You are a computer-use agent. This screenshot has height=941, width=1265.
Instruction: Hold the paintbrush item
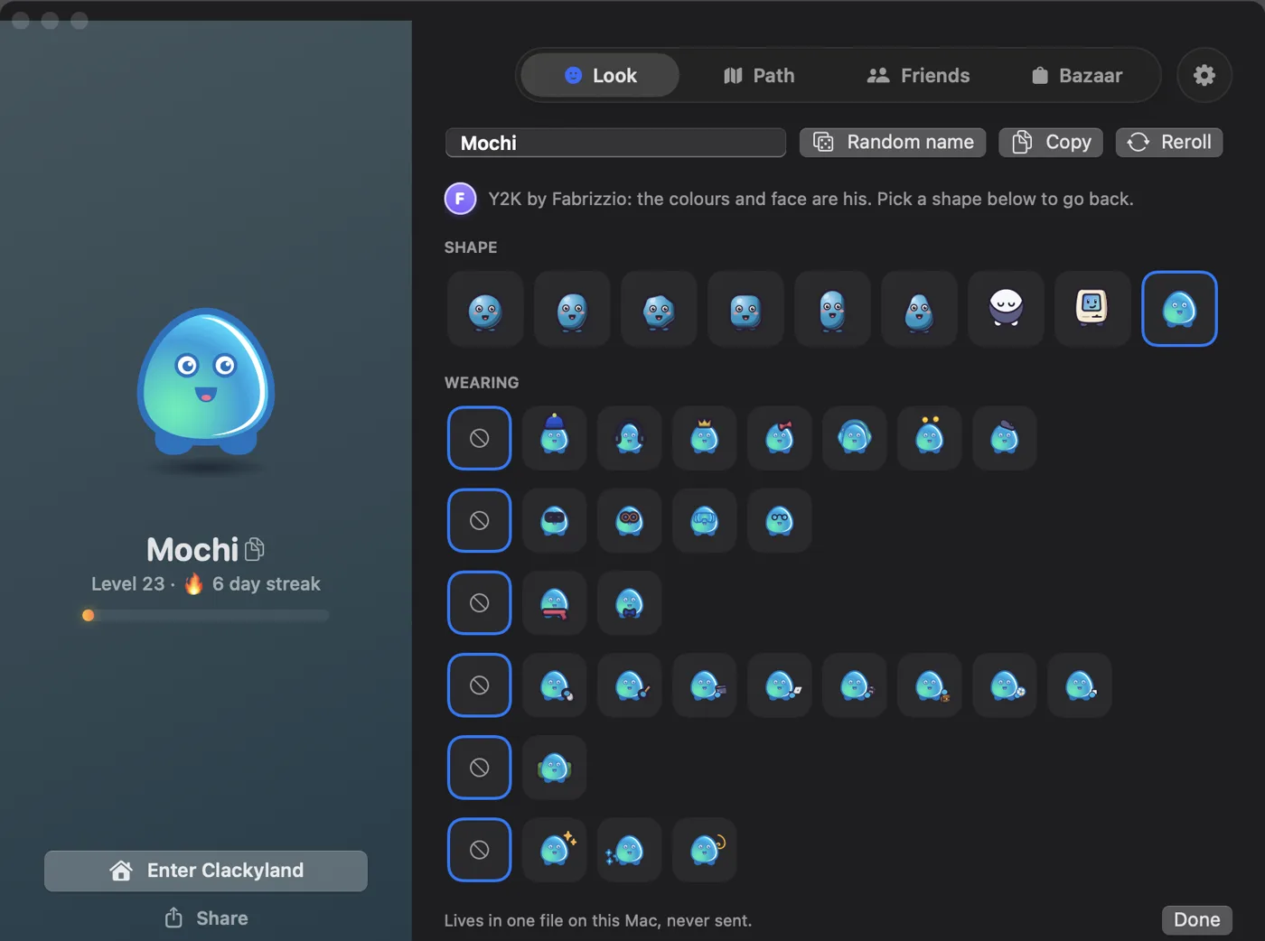pyautogui.click(x=630, y=685)
